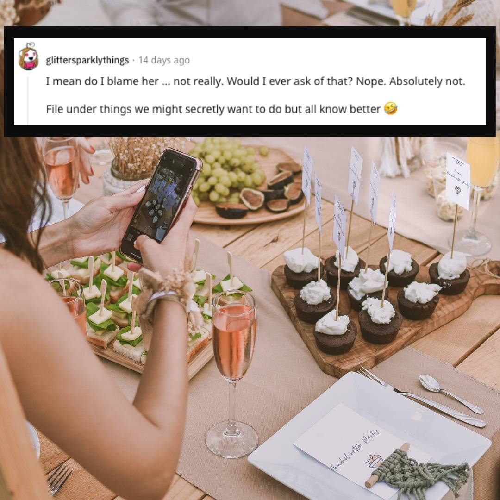Image resolution: width=500 pixels, height=500 pixels.
Task: Open the glittersparklythings user profile link
Action: pyautogui.click(x=87, y=60)
